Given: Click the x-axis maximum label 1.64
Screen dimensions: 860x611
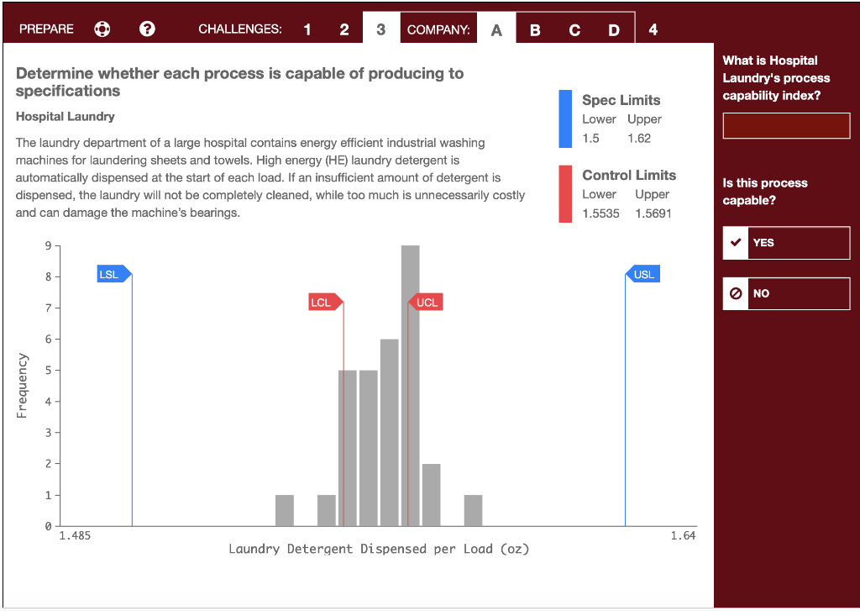Looking at the screenshot, I should coord(683,536).
